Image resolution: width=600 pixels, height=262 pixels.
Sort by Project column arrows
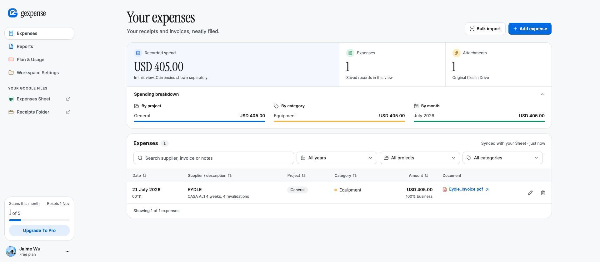(303, 176)
